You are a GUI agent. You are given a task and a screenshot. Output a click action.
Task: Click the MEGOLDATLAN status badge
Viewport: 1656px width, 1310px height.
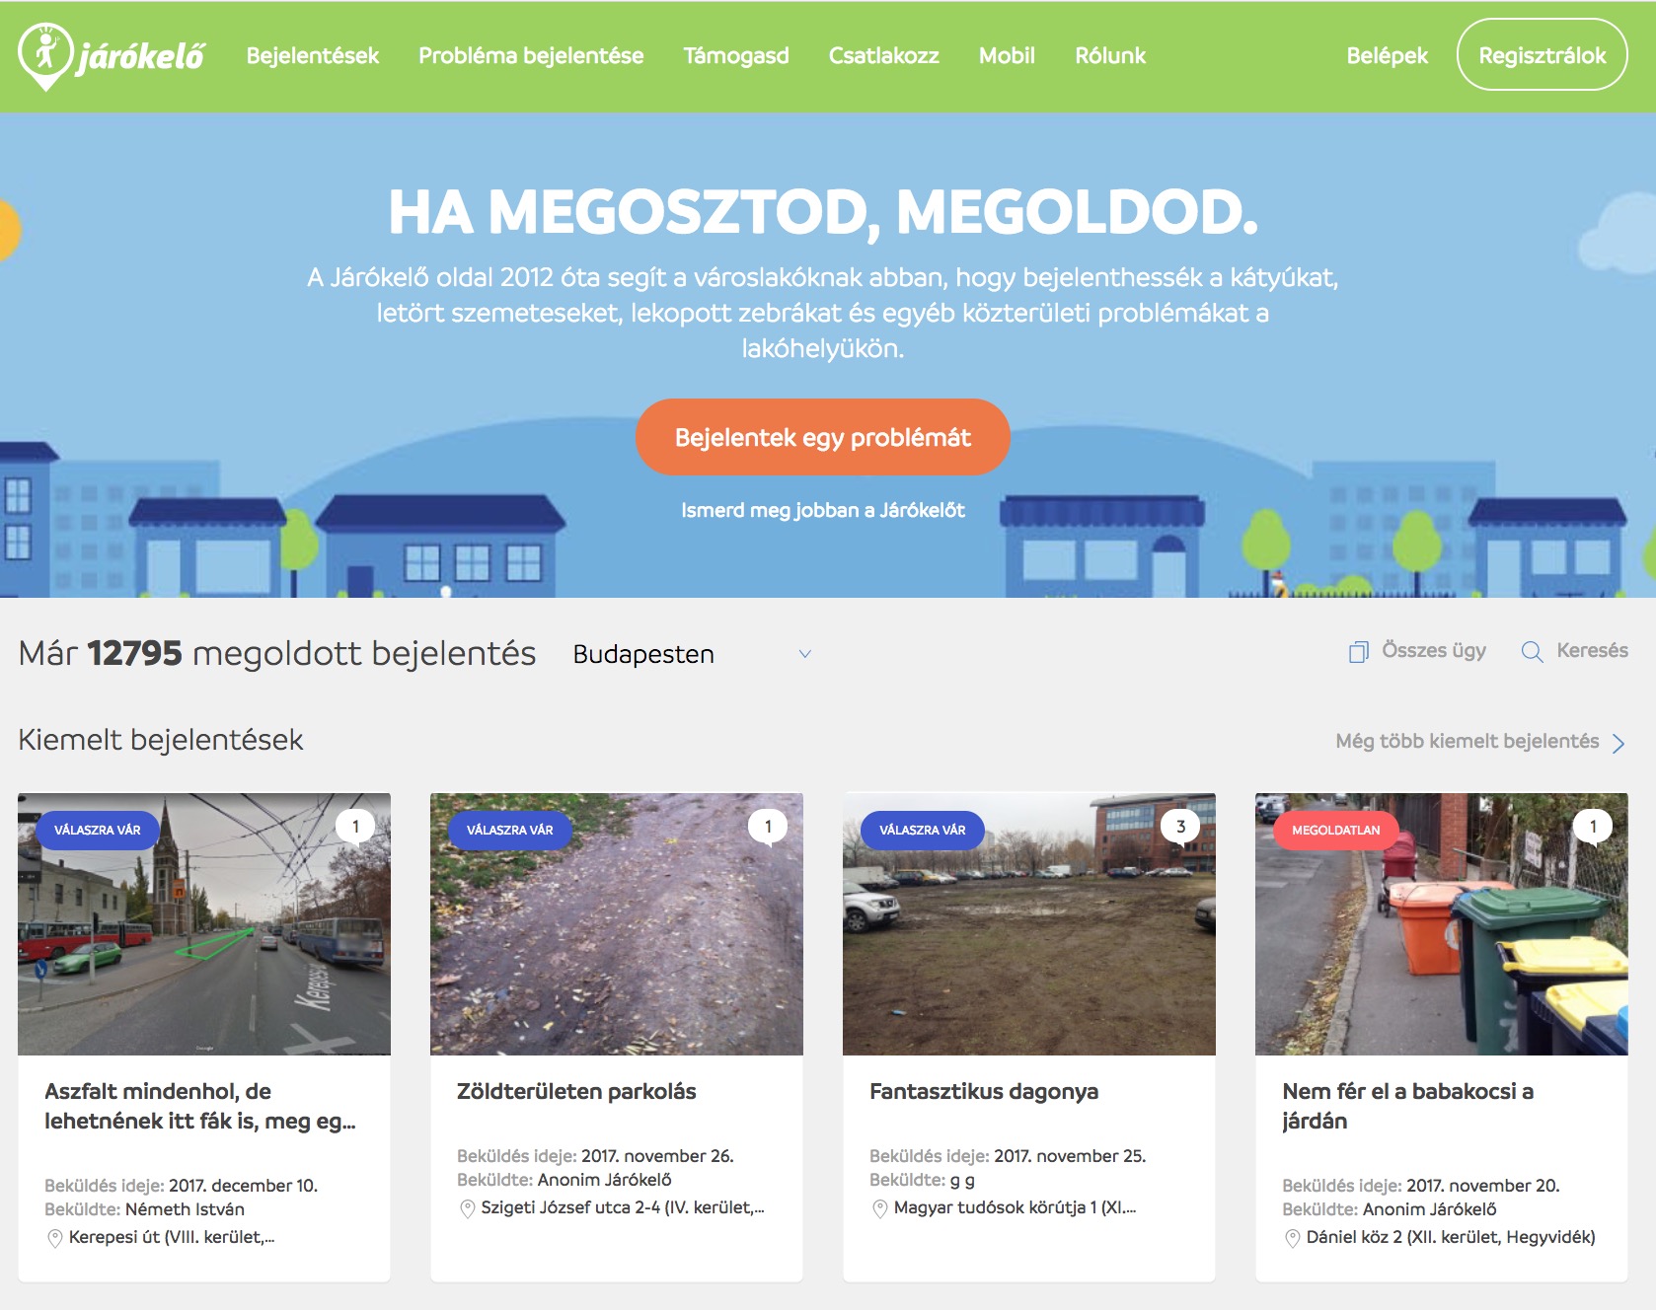(x=1335, y=831)
